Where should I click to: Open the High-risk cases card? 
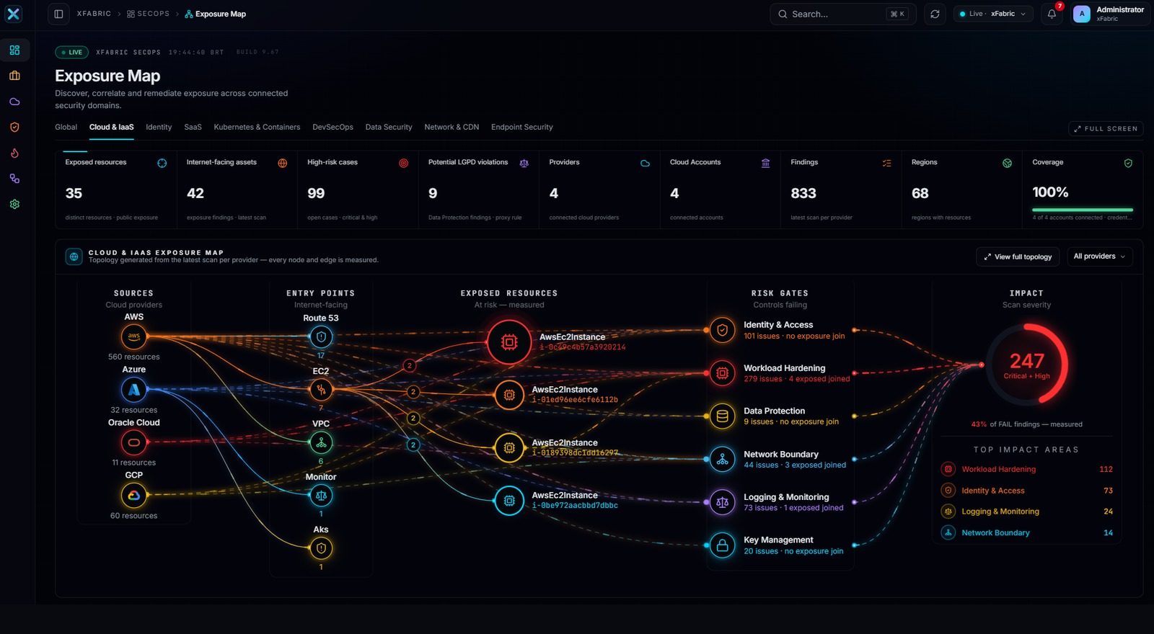click(358, 189)
